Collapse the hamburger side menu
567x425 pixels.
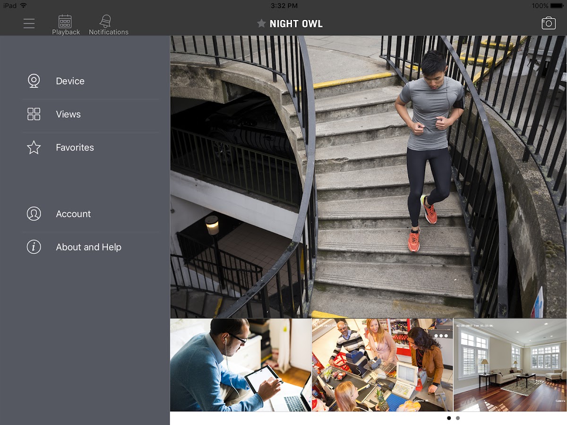(29, 24)
